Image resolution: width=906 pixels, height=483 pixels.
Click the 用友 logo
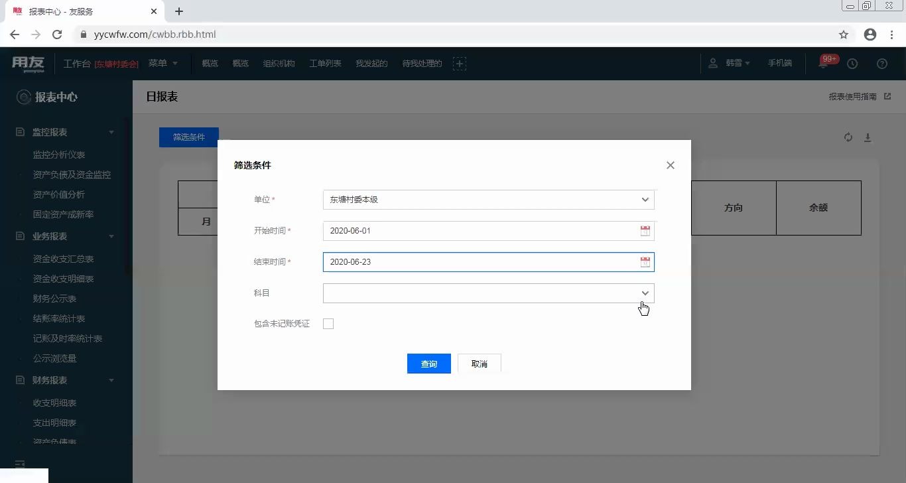[28, 64]
